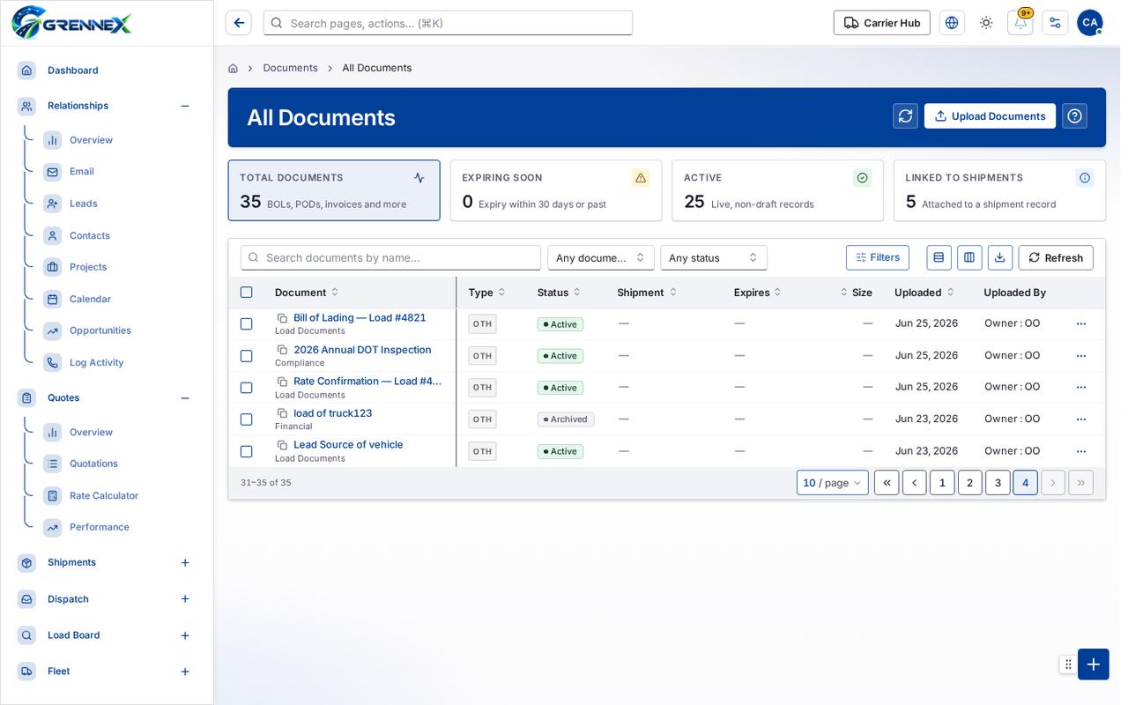
Task: Click the Upload Documents button
Action: click(x=990, y=116)
